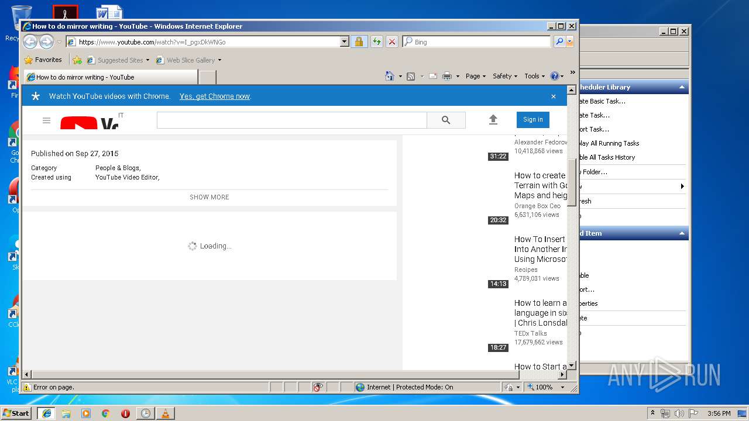Go forward with the IE forward arrow

(46, 42)
